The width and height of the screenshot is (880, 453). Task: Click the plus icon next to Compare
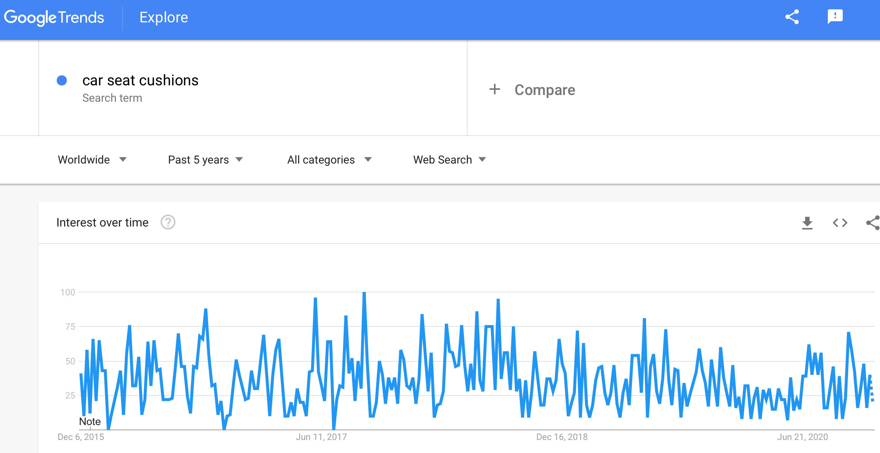[x=495, y=89]
